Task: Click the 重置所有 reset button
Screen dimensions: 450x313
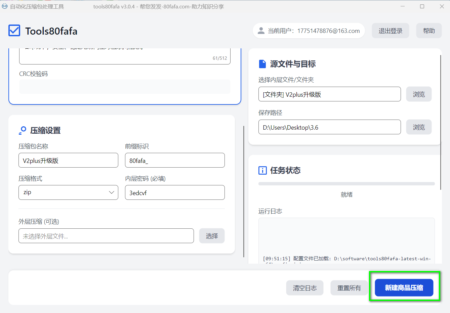Action: [x=349, y=288]
